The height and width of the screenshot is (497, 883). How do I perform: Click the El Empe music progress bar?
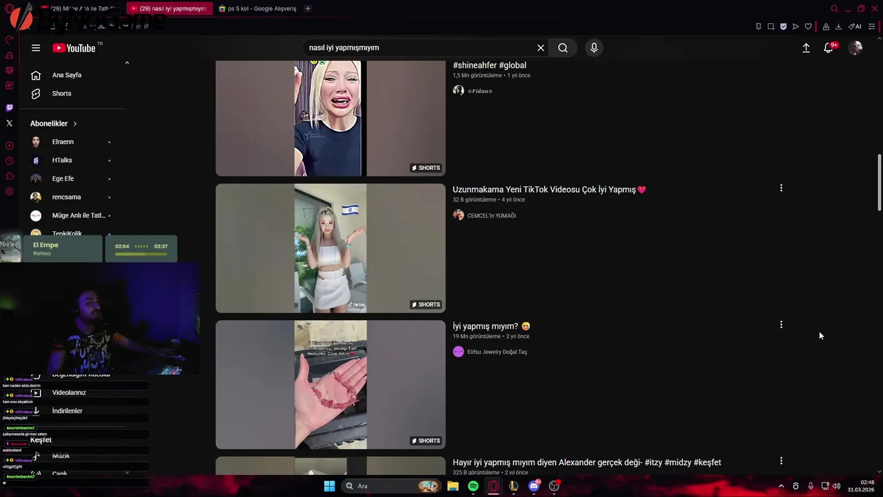tap(141, 254)
